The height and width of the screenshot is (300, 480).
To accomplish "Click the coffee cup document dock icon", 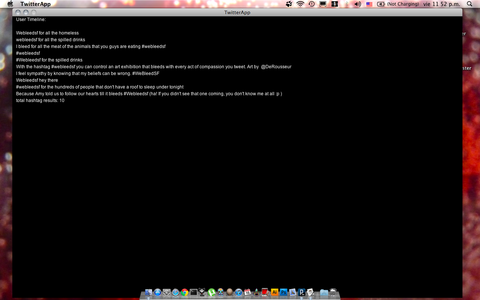I will tap(310, 292).
